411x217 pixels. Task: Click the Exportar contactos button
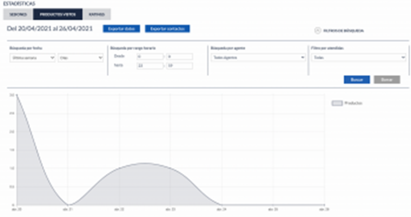pos(167,29)
